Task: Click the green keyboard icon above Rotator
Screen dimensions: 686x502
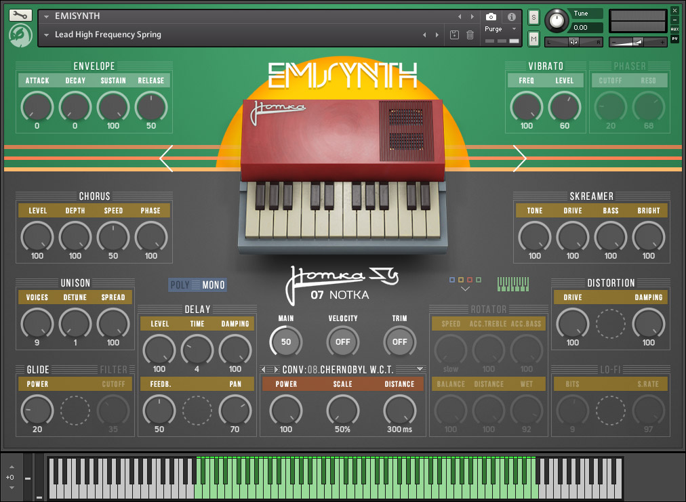Action: [512, 283]
